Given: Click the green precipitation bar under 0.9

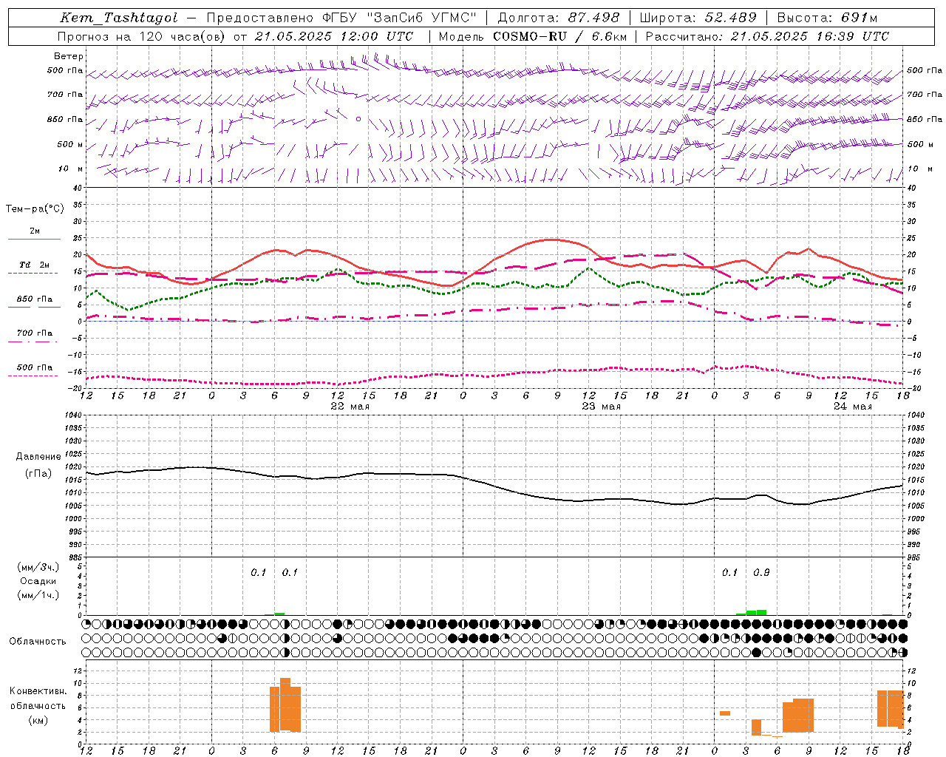Looking at the screenshot, I should (761, 612).
